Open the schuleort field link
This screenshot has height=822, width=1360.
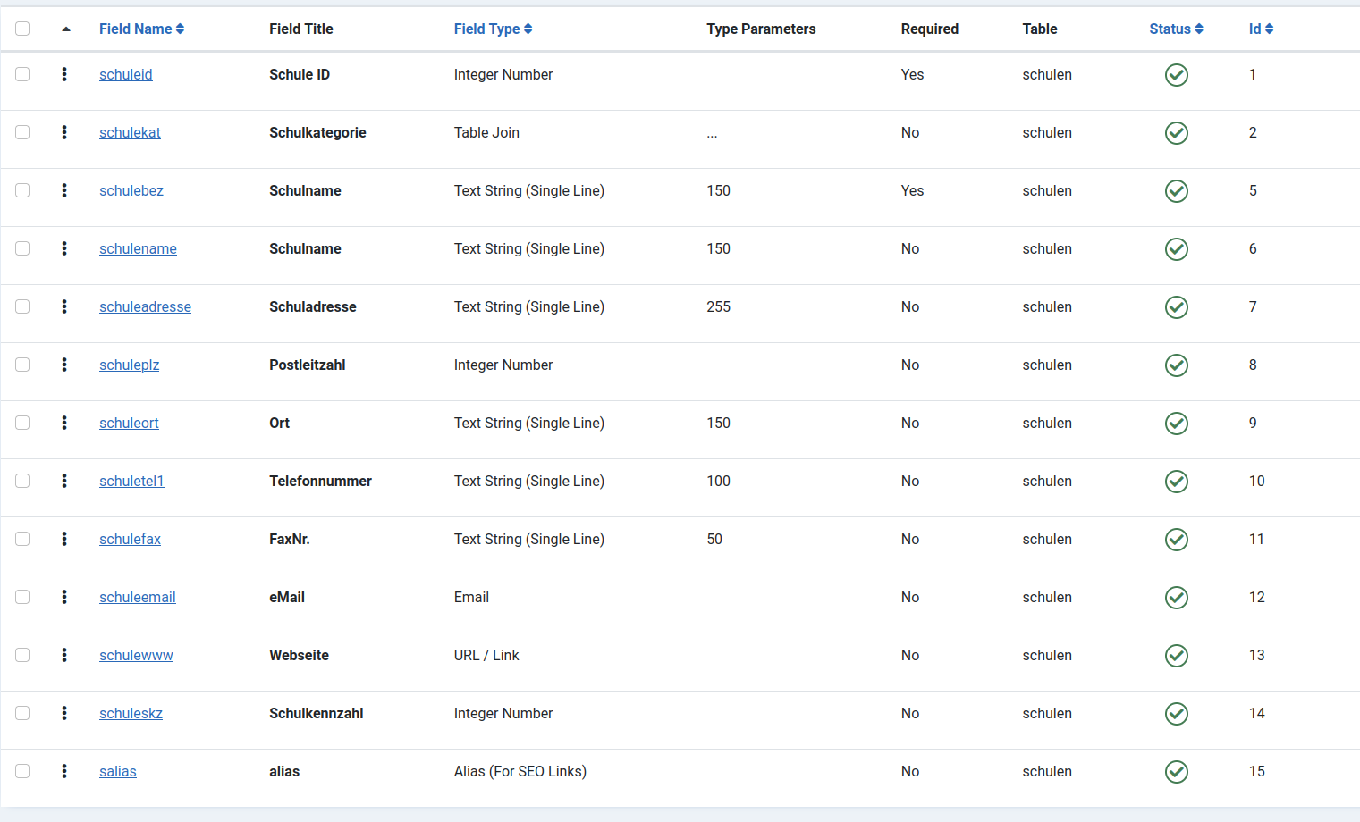coord(129,424)
